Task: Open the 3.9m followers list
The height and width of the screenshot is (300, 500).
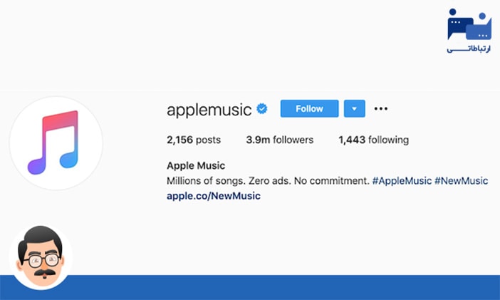Action: click(x=279, y=140)
